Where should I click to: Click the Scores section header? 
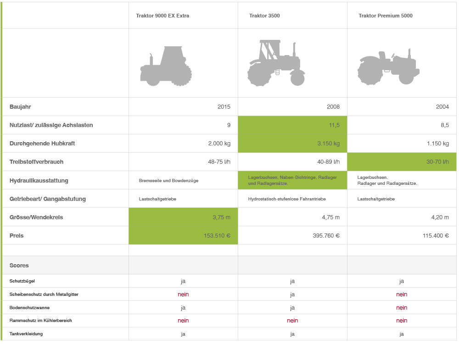click(19, 266)
